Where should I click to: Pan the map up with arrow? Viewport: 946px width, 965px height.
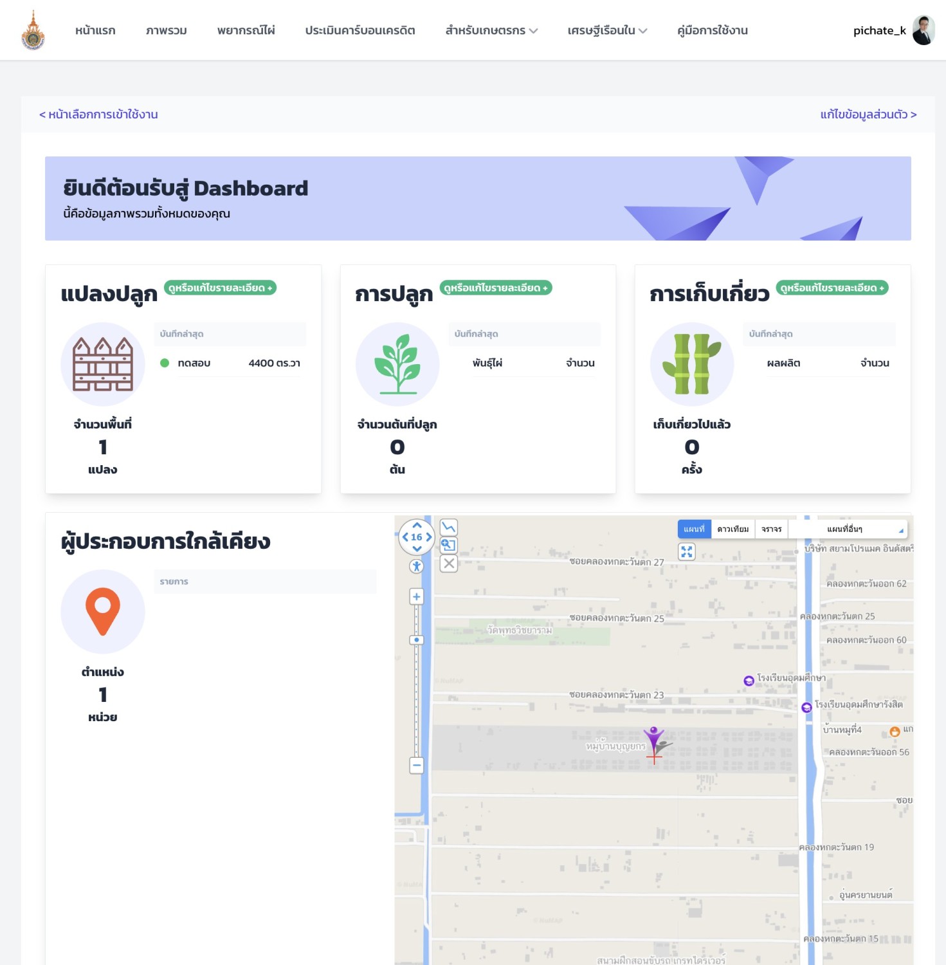coord(417,526)
